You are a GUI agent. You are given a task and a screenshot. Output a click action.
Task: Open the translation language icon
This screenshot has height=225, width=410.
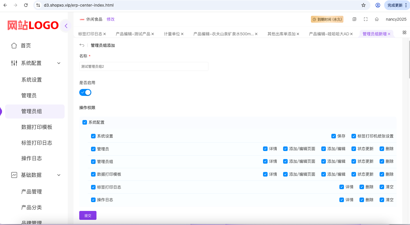(354, 19)
